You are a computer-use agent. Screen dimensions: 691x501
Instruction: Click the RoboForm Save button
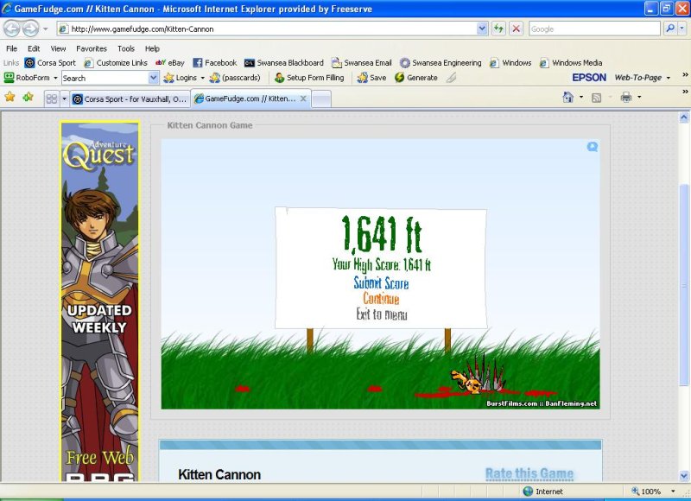point(371,78)
